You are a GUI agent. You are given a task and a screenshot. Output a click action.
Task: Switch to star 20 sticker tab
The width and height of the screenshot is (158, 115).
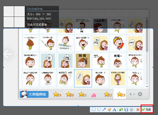tap(70, 94)
